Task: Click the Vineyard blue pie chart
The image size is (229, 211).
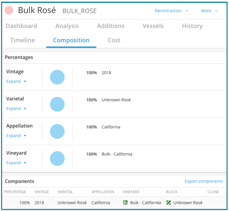Action: click(x=57, y=159)
